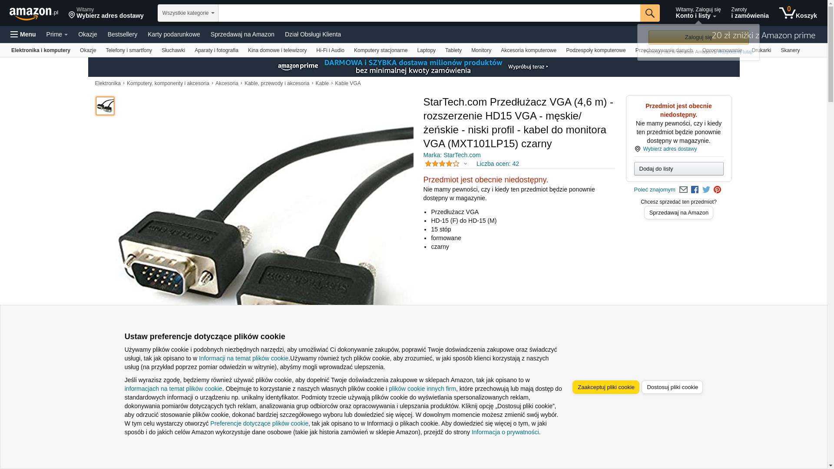Click Dostosuj pliki cookie button
This screenshot has height=469, width=834.
[x=672, y=387]
